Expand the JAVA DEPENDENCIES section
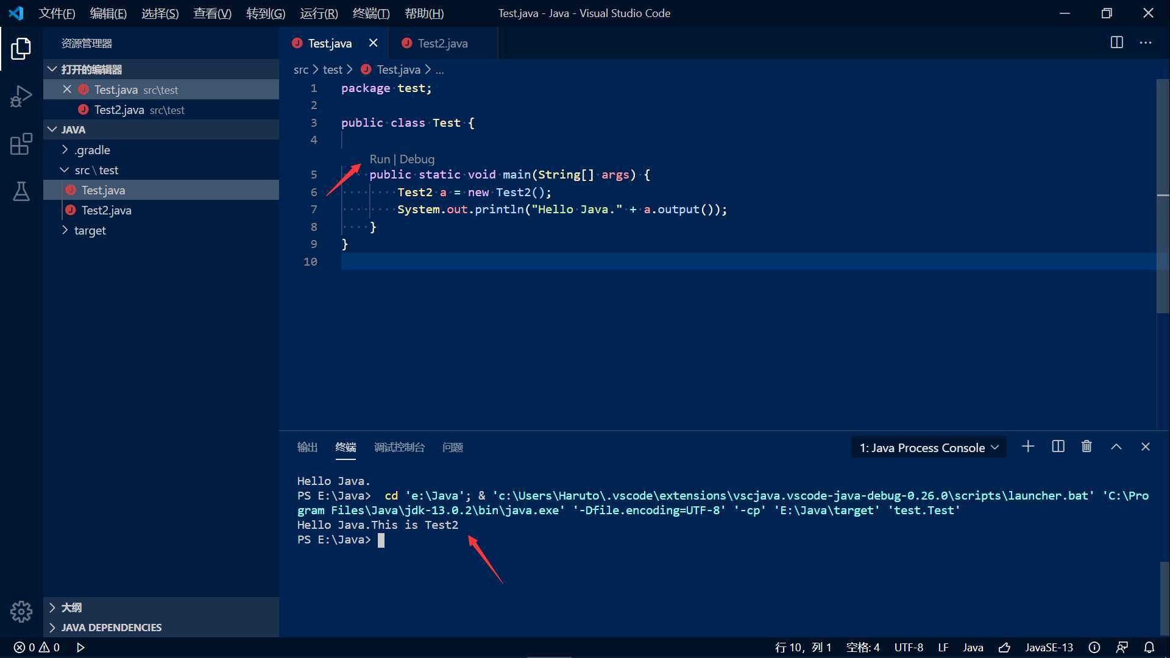1170x658 pixels. (161, 628)
